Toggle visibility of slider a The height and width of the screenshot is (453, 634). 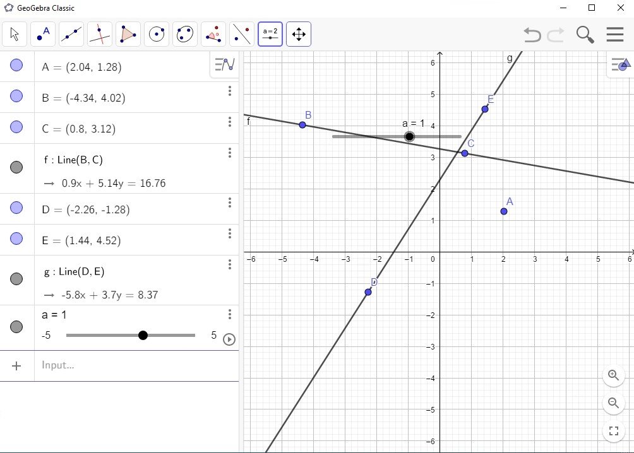click(x=16, y=327)
